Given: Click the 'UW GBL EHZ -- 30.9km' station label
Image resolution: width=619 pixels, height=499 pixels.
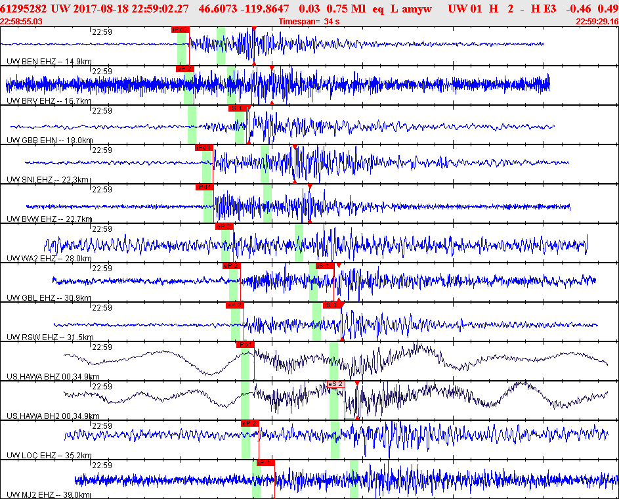Looking at the screenshot, I should [x=49, y=298].
